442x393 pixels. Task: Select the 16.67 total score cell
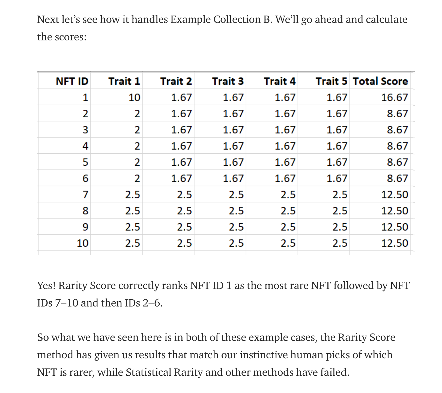394,97
